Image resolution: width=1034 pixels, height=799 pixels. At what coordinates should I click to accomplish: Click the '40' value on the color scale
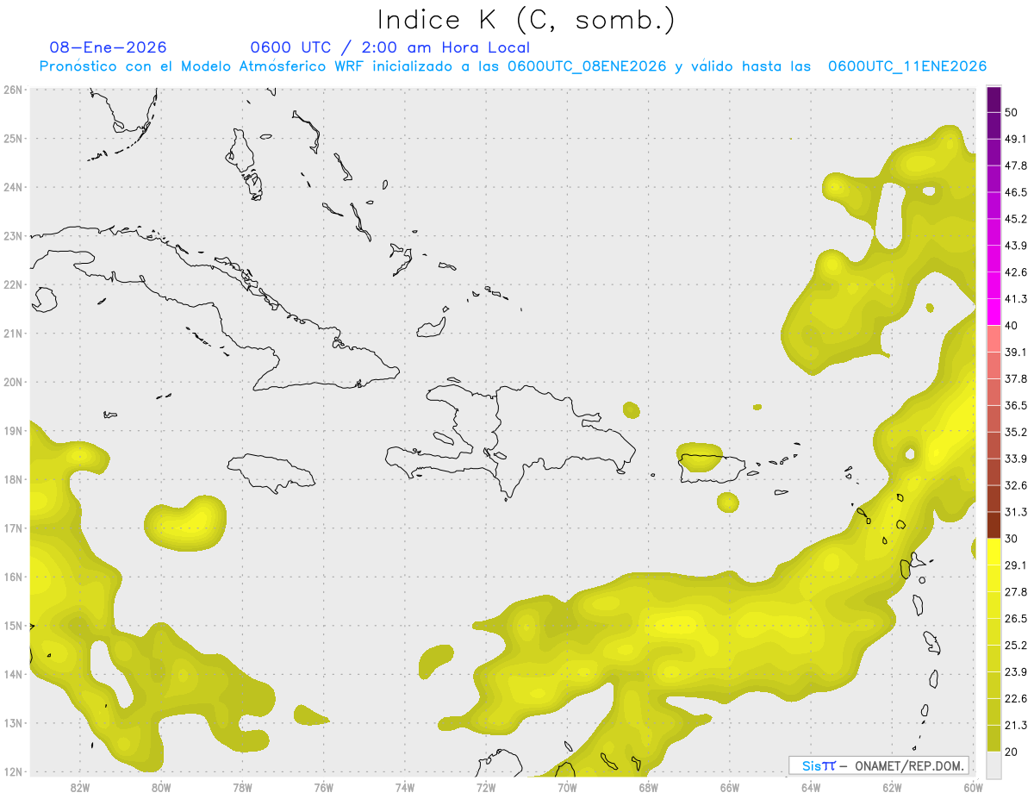tap(1012, 325)
